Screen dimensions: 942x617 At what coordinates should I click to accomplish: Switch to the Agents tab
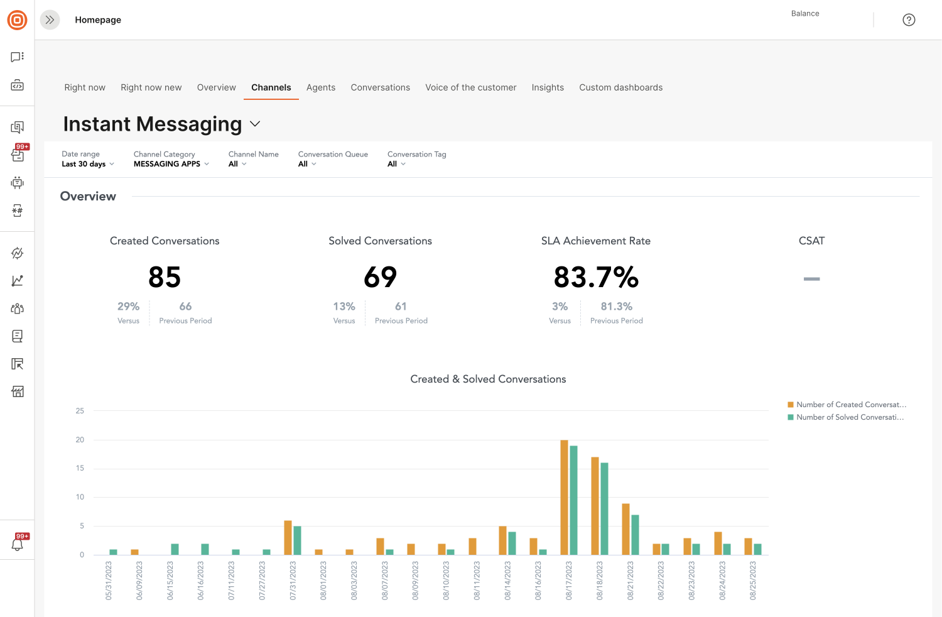click(x=321, y=87)
